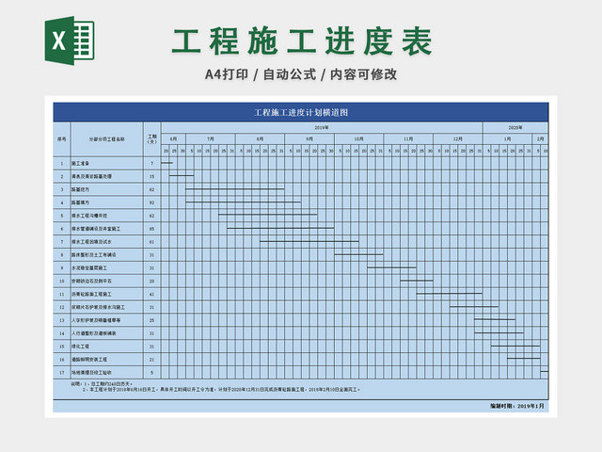Viewport: 602px width, 452px height.
Task: Click the Gantt bar in row 7
Action: click(309, 241)
